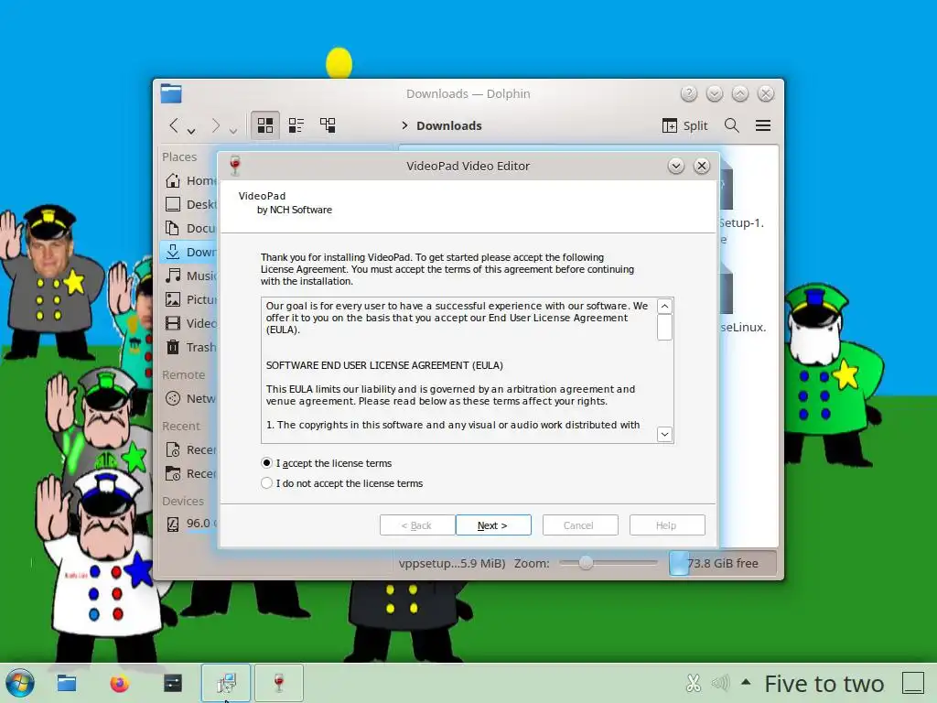This screenshot has height=703, width=937.
Task: Expand hidden system tray icons
Action: (746, 681)
